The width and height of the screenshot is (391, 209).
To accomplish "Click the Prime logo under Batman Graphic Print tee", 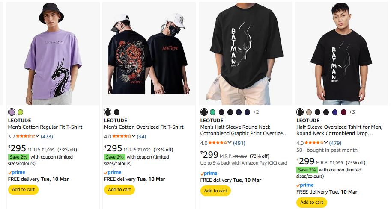I will [209, 173].
